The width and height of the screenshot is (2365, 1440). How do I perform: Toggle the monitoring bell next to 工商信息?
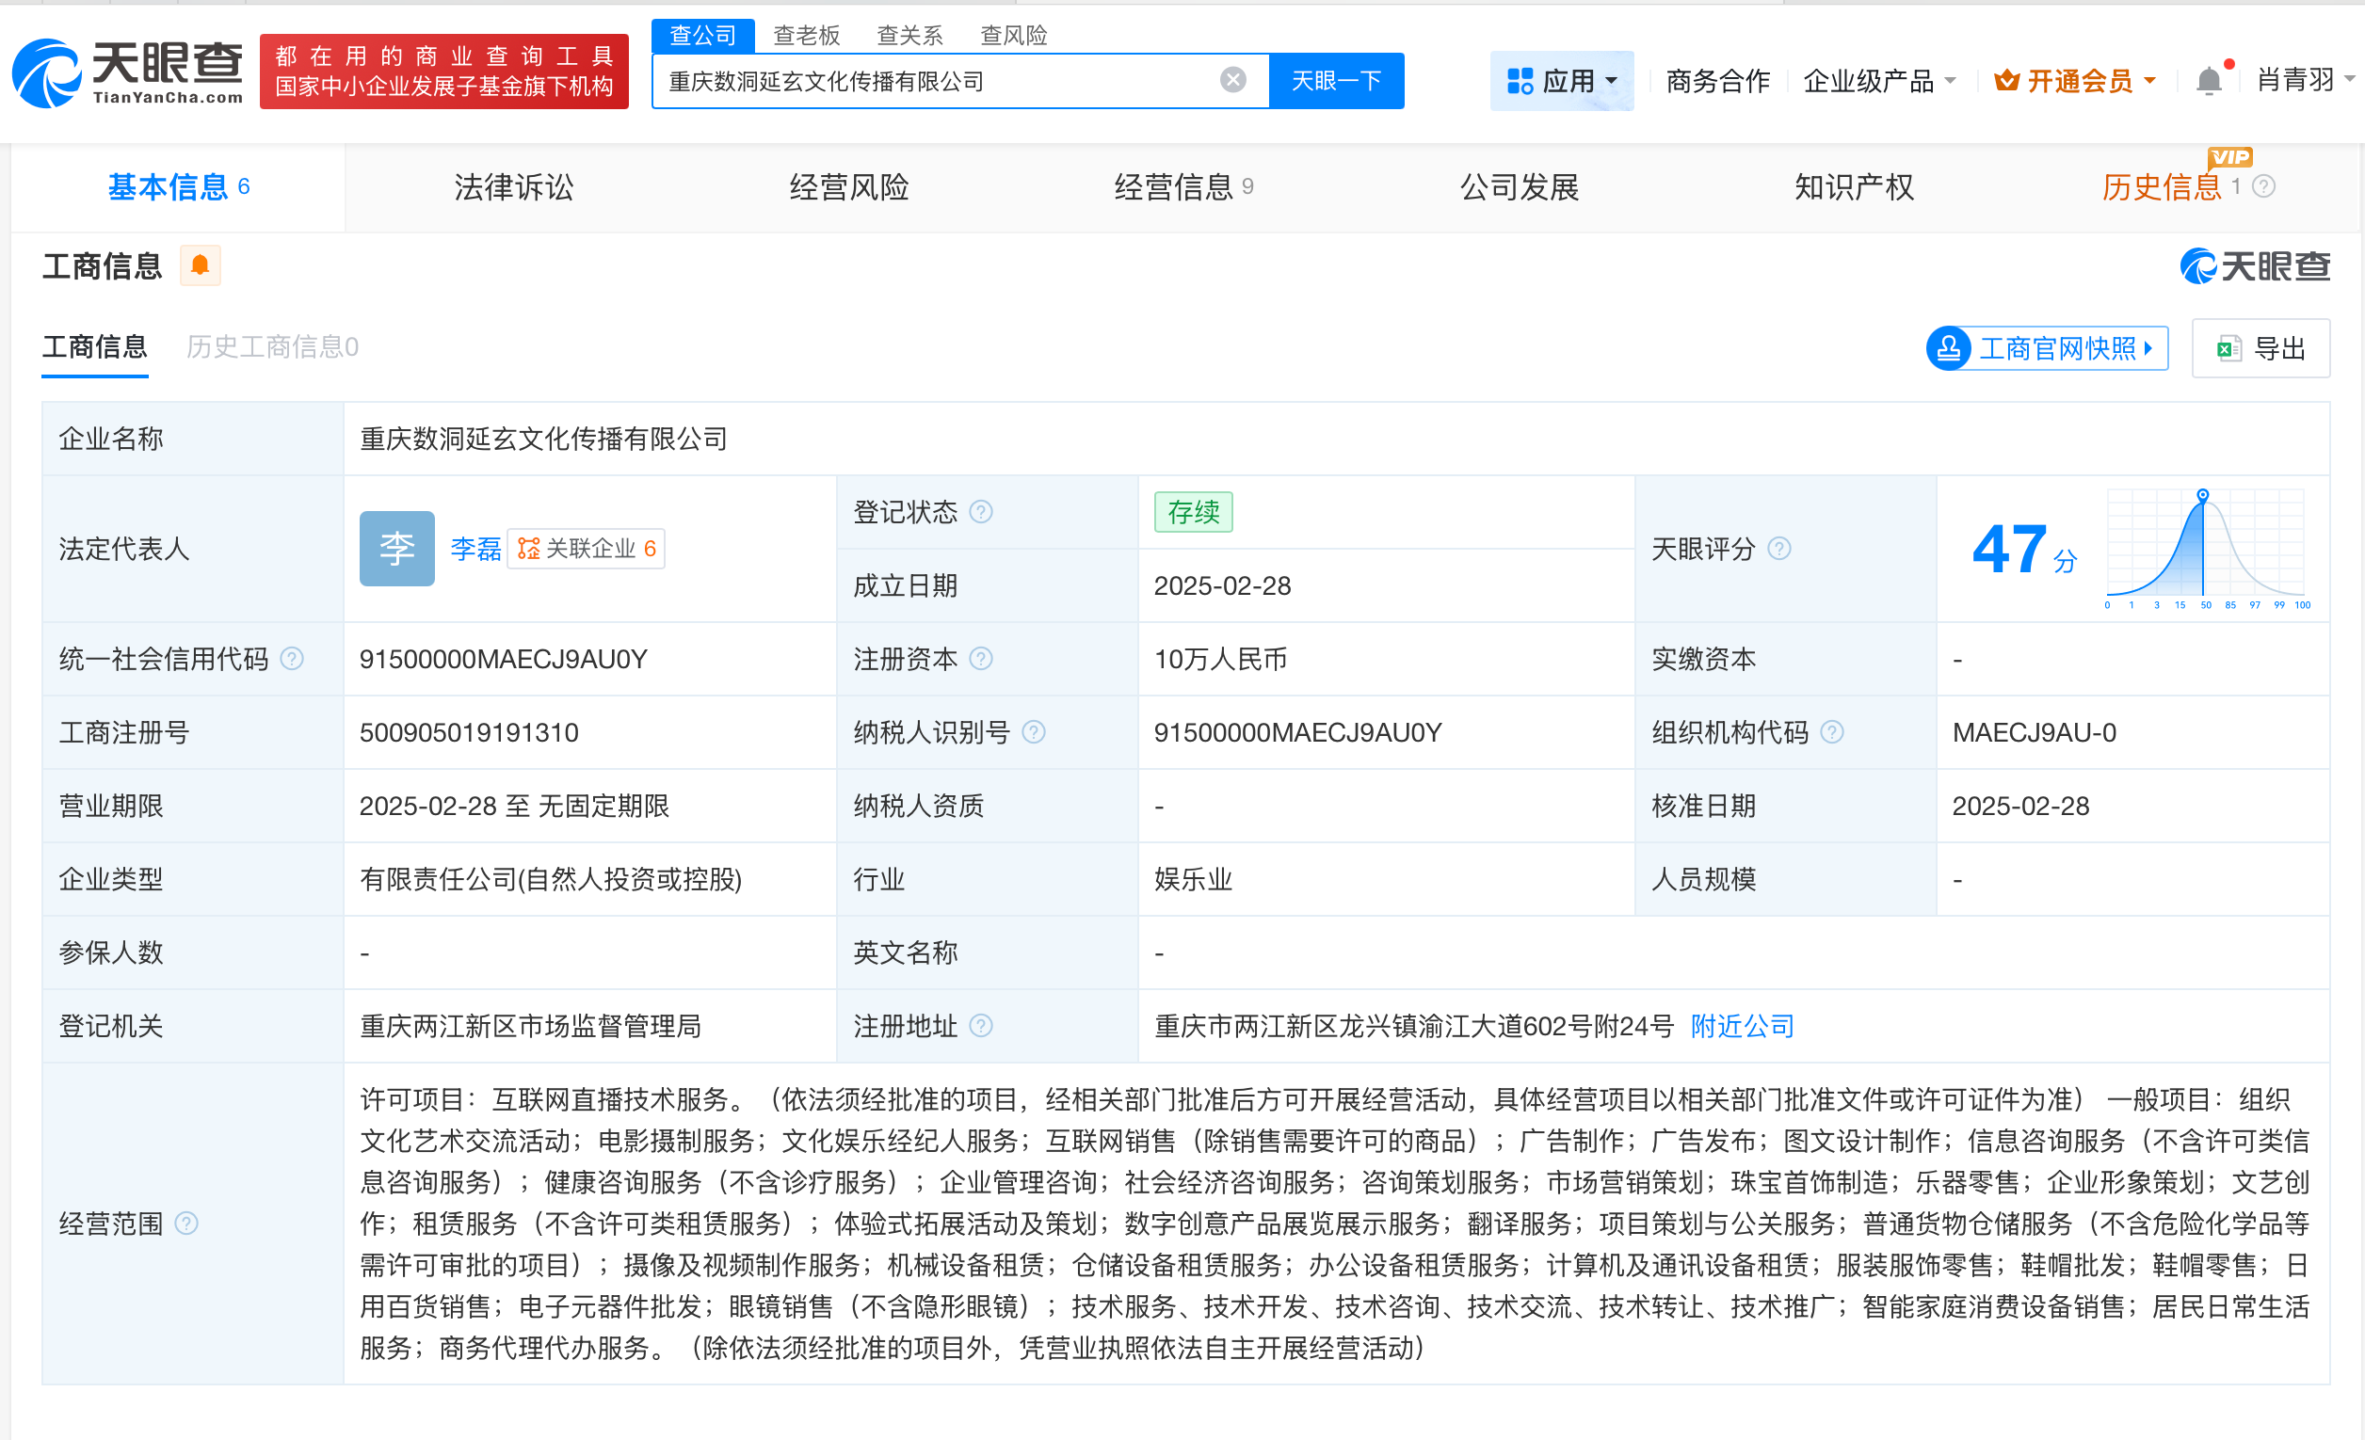pos(200,264)
